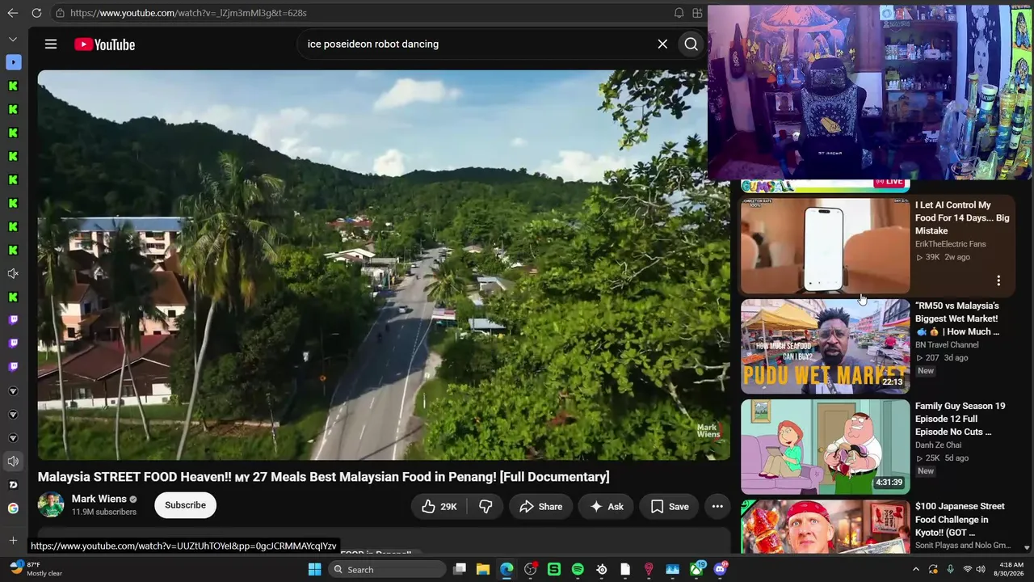1034x582 pixels.
Task: Open the 'Family Guy Season 19' video title
Action: point(960,419)
